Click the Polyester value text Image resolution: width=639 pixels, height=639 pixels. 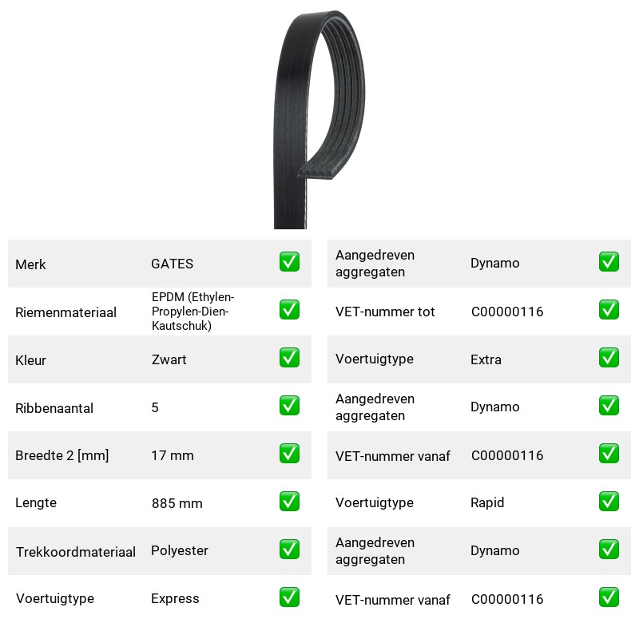(x=180, y=550)
